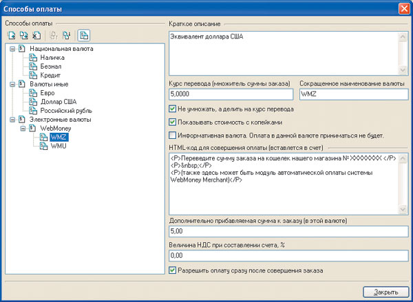Click the description box scroll up arrow

[x=403, y=36]
